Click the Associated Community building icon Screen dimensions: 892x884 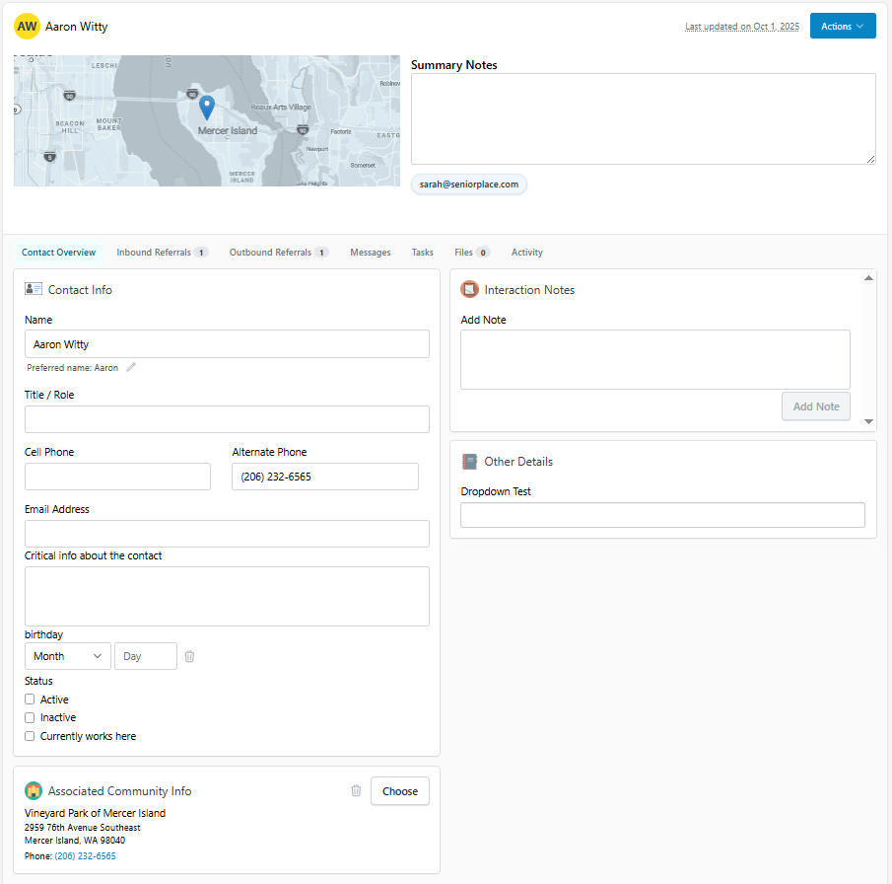(34, 790)
